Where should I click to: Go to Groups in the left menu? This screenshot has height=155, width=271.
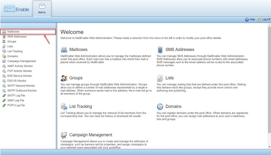pos(12,42)
